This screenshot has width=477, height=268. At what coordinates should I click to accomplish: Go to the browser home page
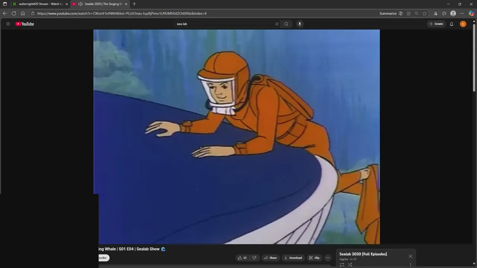[x=23, y=13]
